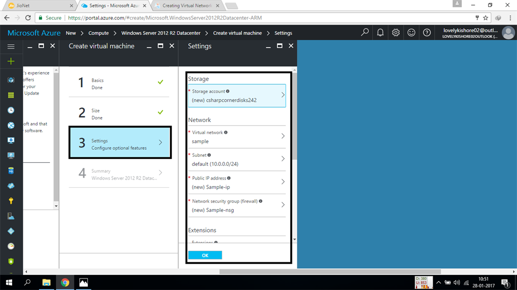The height and width of the screenshot is (290, 517).
Task: Open Cloud services gear-cloud icon
Action: pos(11,186)
